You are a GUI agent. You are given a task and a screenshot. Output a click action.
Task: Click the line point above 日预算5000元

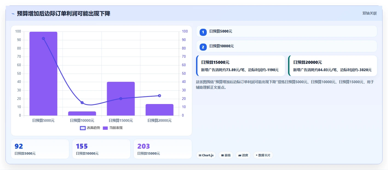43,39
